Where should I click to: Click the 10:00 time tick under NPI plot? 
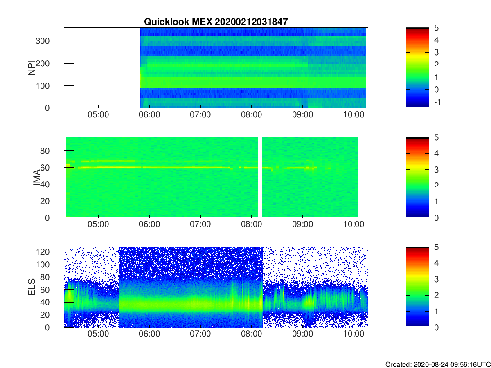(x=354, y=115)
